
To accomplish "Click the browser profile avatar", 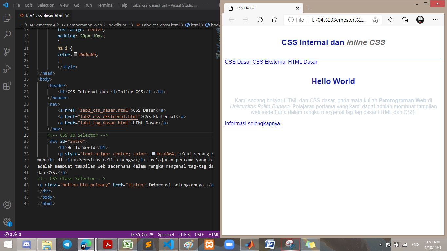I will tap(420, 20).
